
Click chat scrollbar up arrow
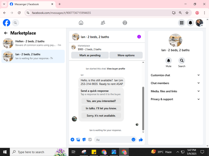pos(143,62)
